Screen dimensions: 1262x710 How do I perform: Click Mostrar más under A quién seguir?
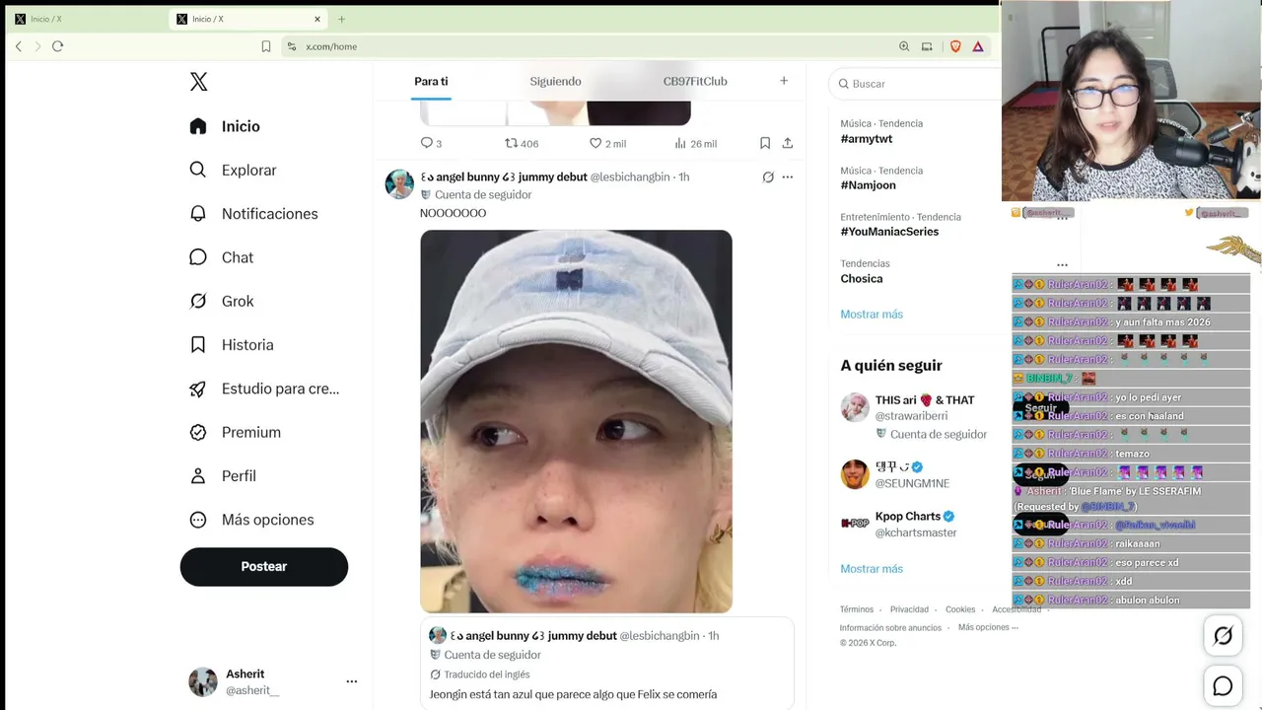[872, 569]
